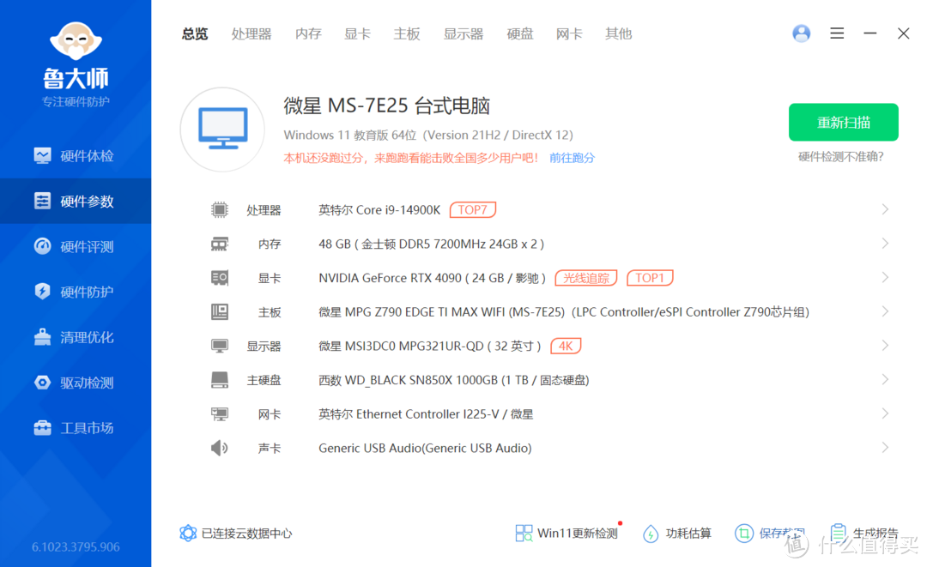Click the green 重新扫描 button

pos(843,123)
